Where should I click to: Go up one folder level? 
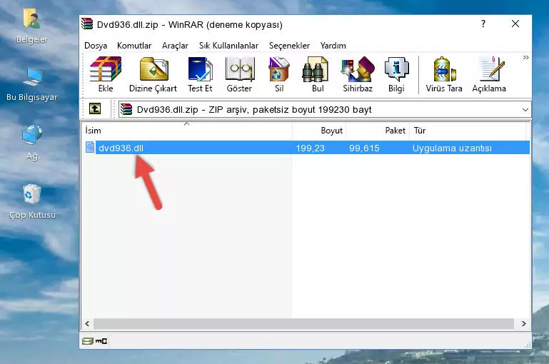[95, 109]
